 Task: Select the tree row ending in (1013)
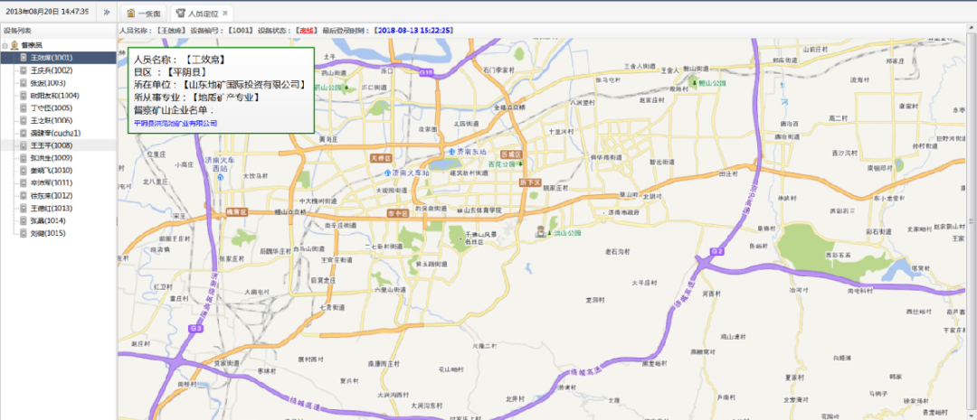tap(59, 208)
